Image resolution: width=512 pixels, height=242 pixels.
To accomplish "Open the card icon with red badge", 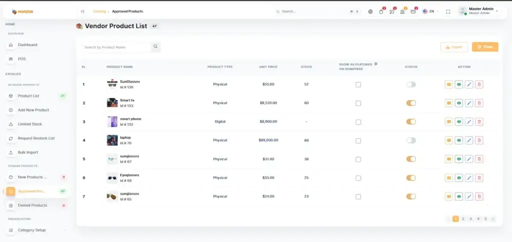I will [x=413, y=11].
